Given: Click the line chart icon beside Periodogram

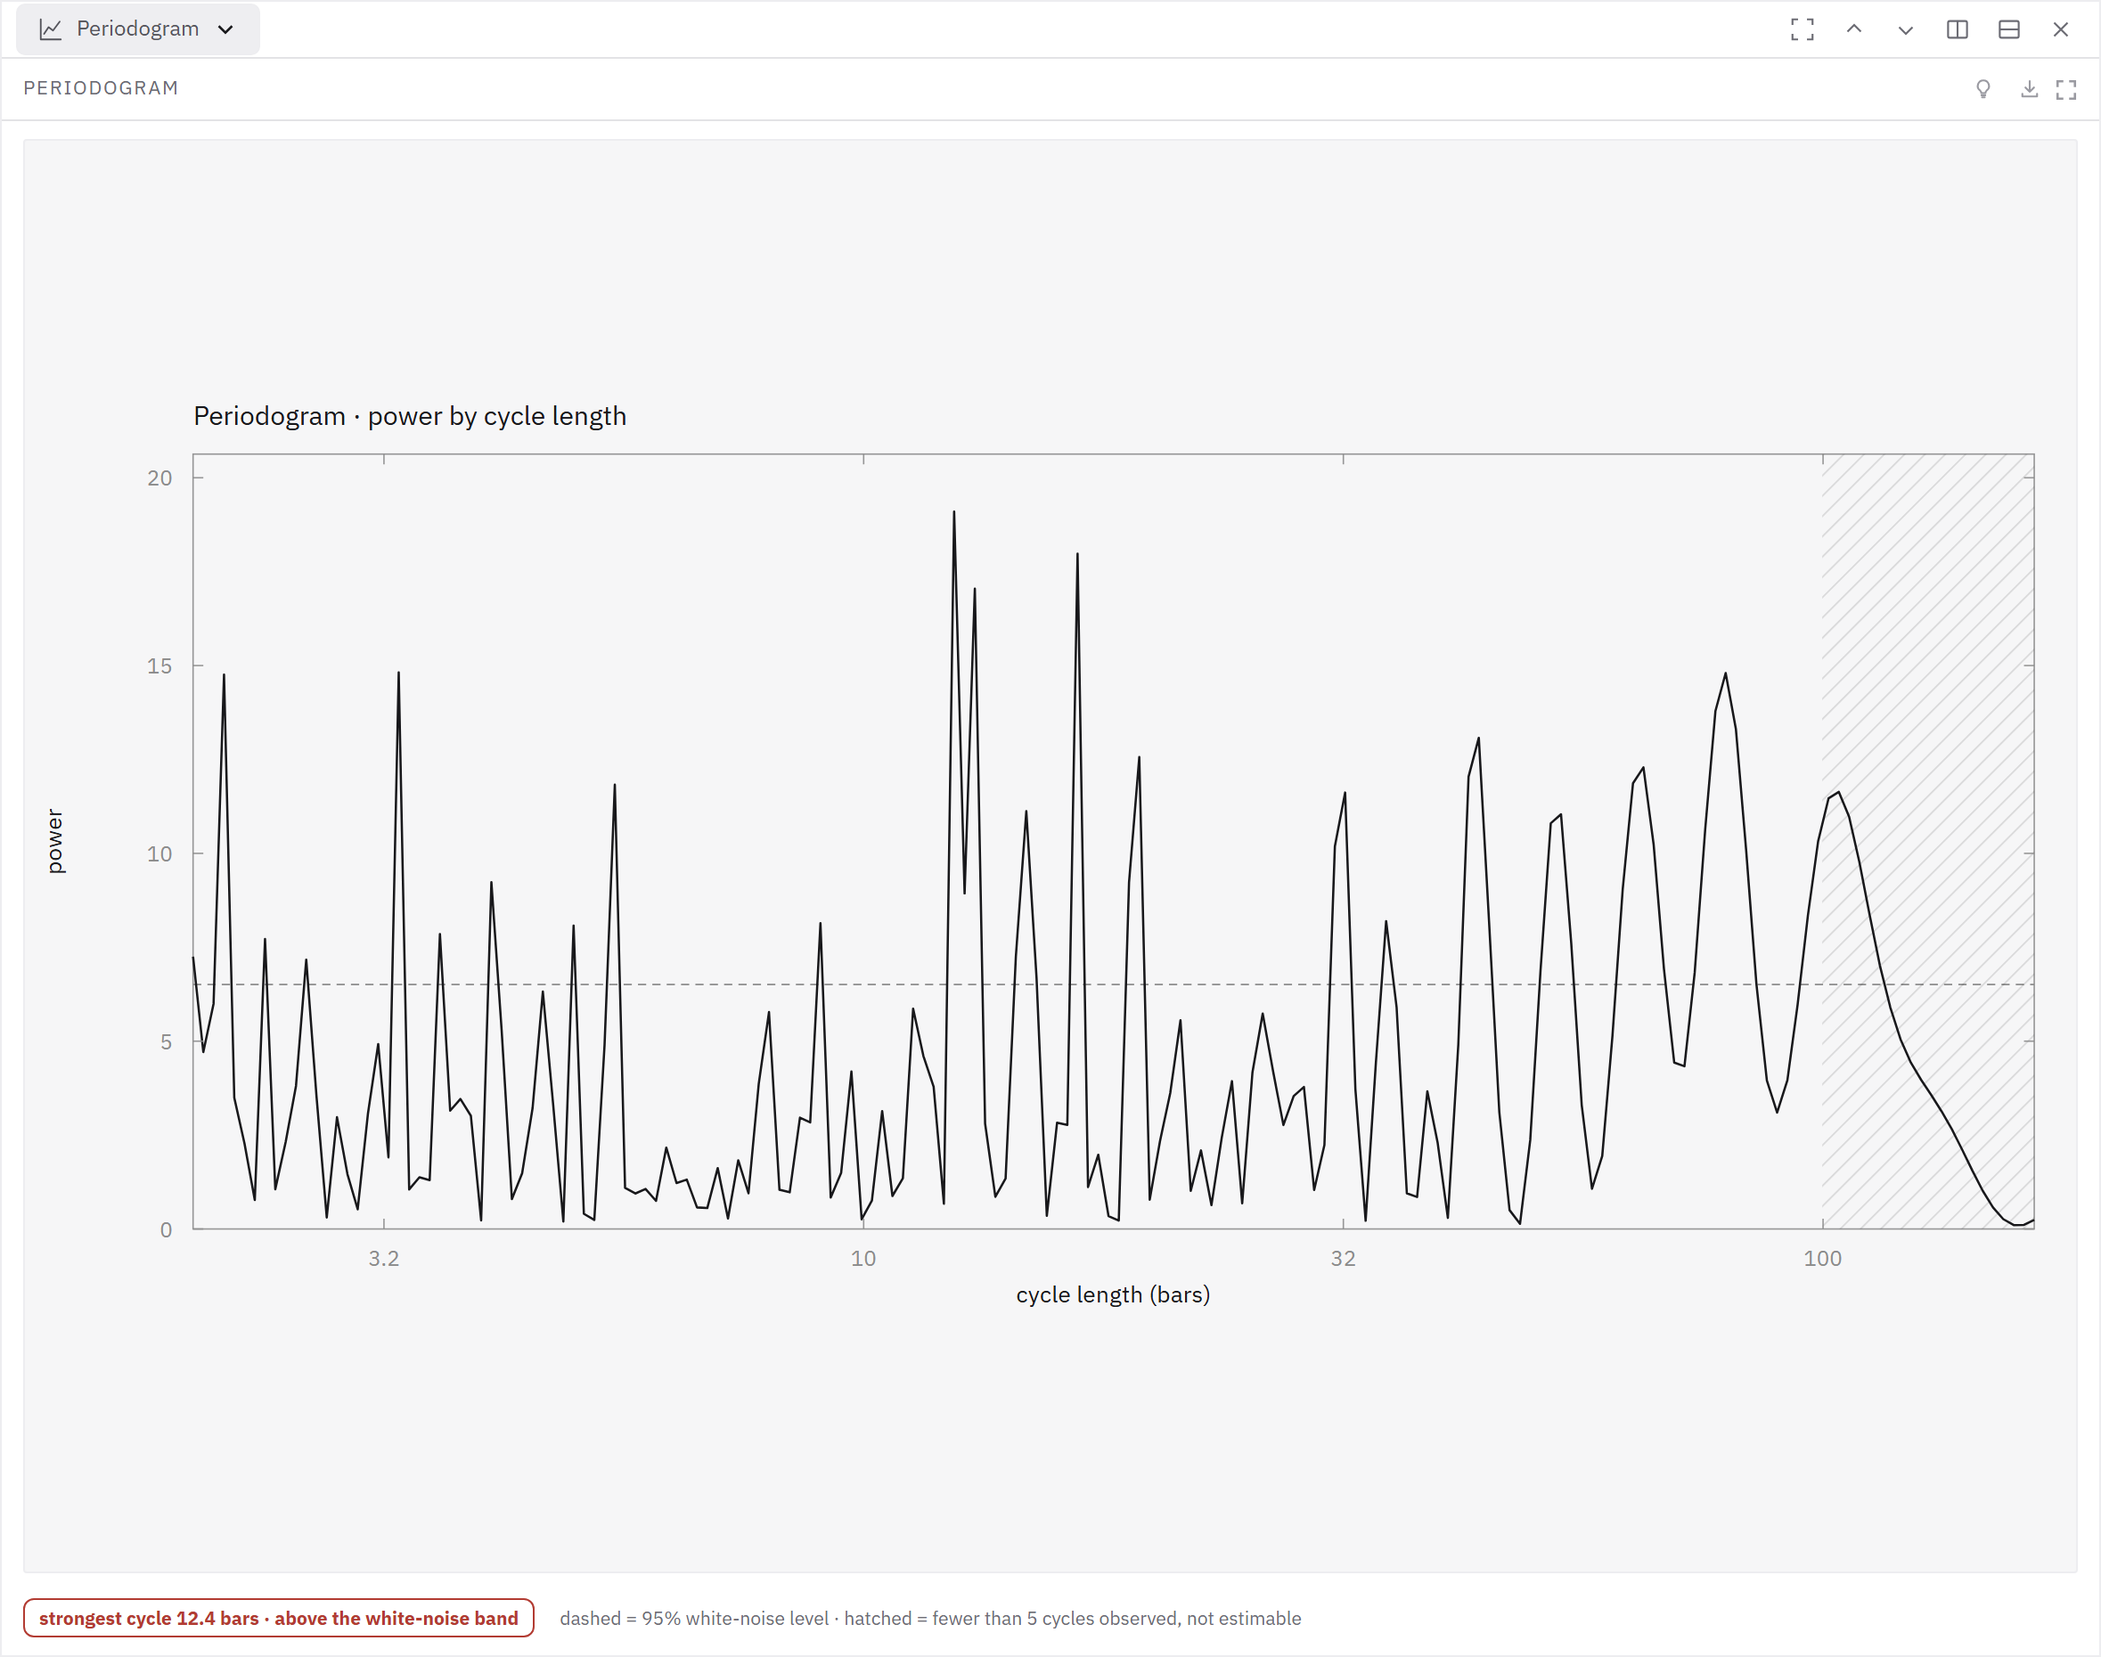Looking at the screenshot, I should click(51, 29).
